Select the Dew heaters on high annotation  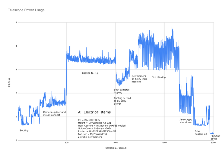tap(139, 79)
